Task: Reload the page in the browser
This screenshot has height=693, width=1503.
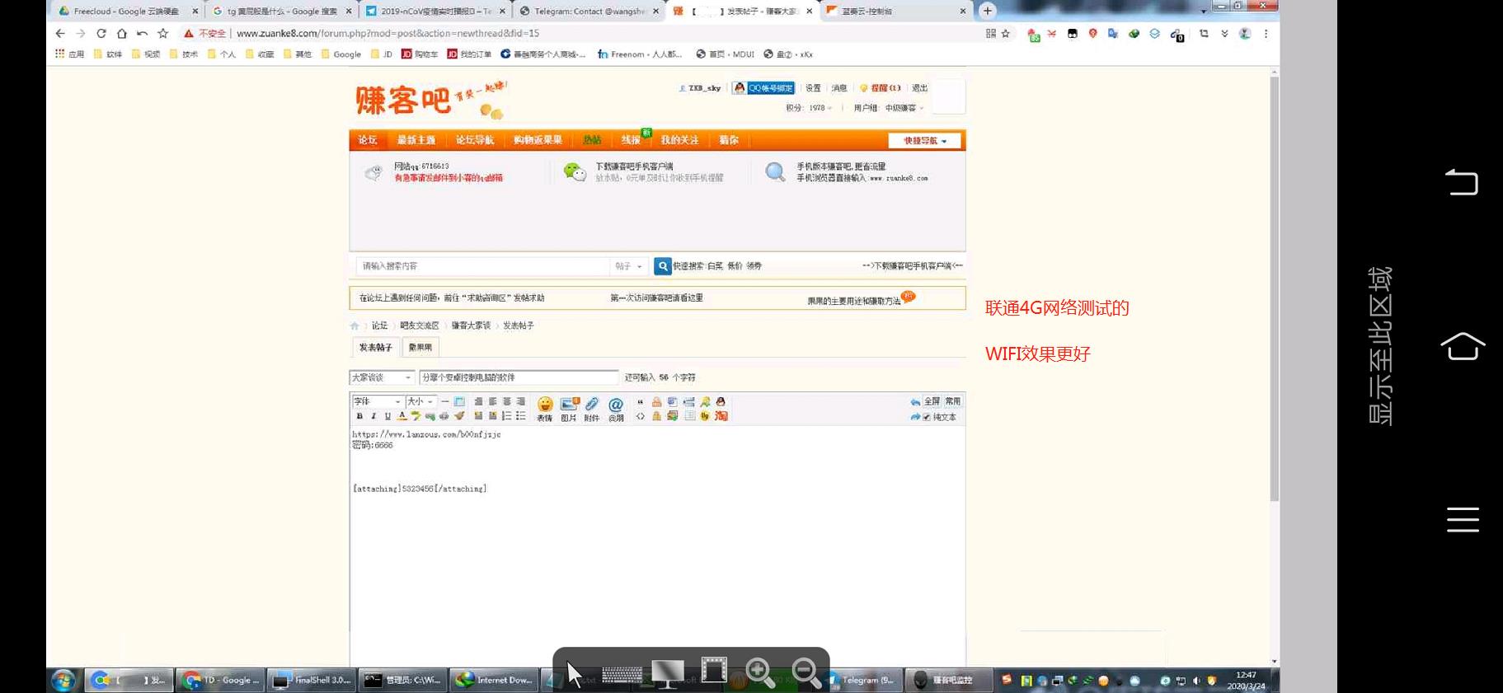Action: pyautogui.click(x=101, y=33)
